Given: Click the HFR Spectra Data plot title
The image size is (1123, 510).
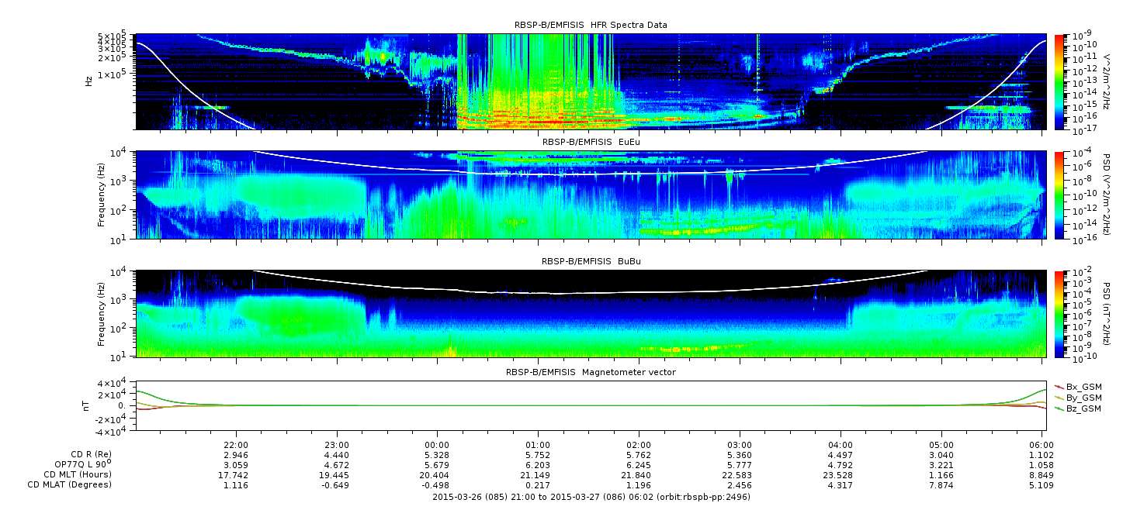Looking at the screenshot, I should (x=591, y=26).
